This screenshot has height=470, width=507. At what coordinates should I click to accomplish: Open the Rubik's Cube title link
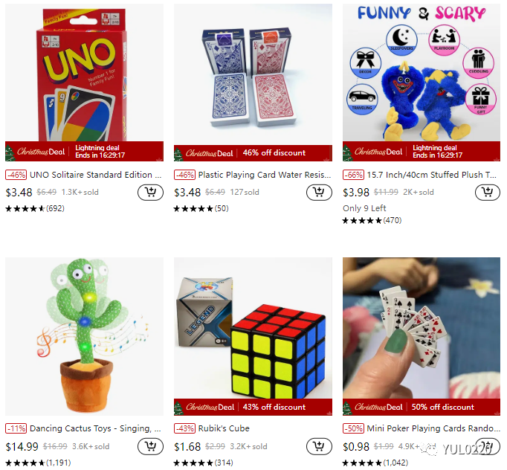click(224, 428)
